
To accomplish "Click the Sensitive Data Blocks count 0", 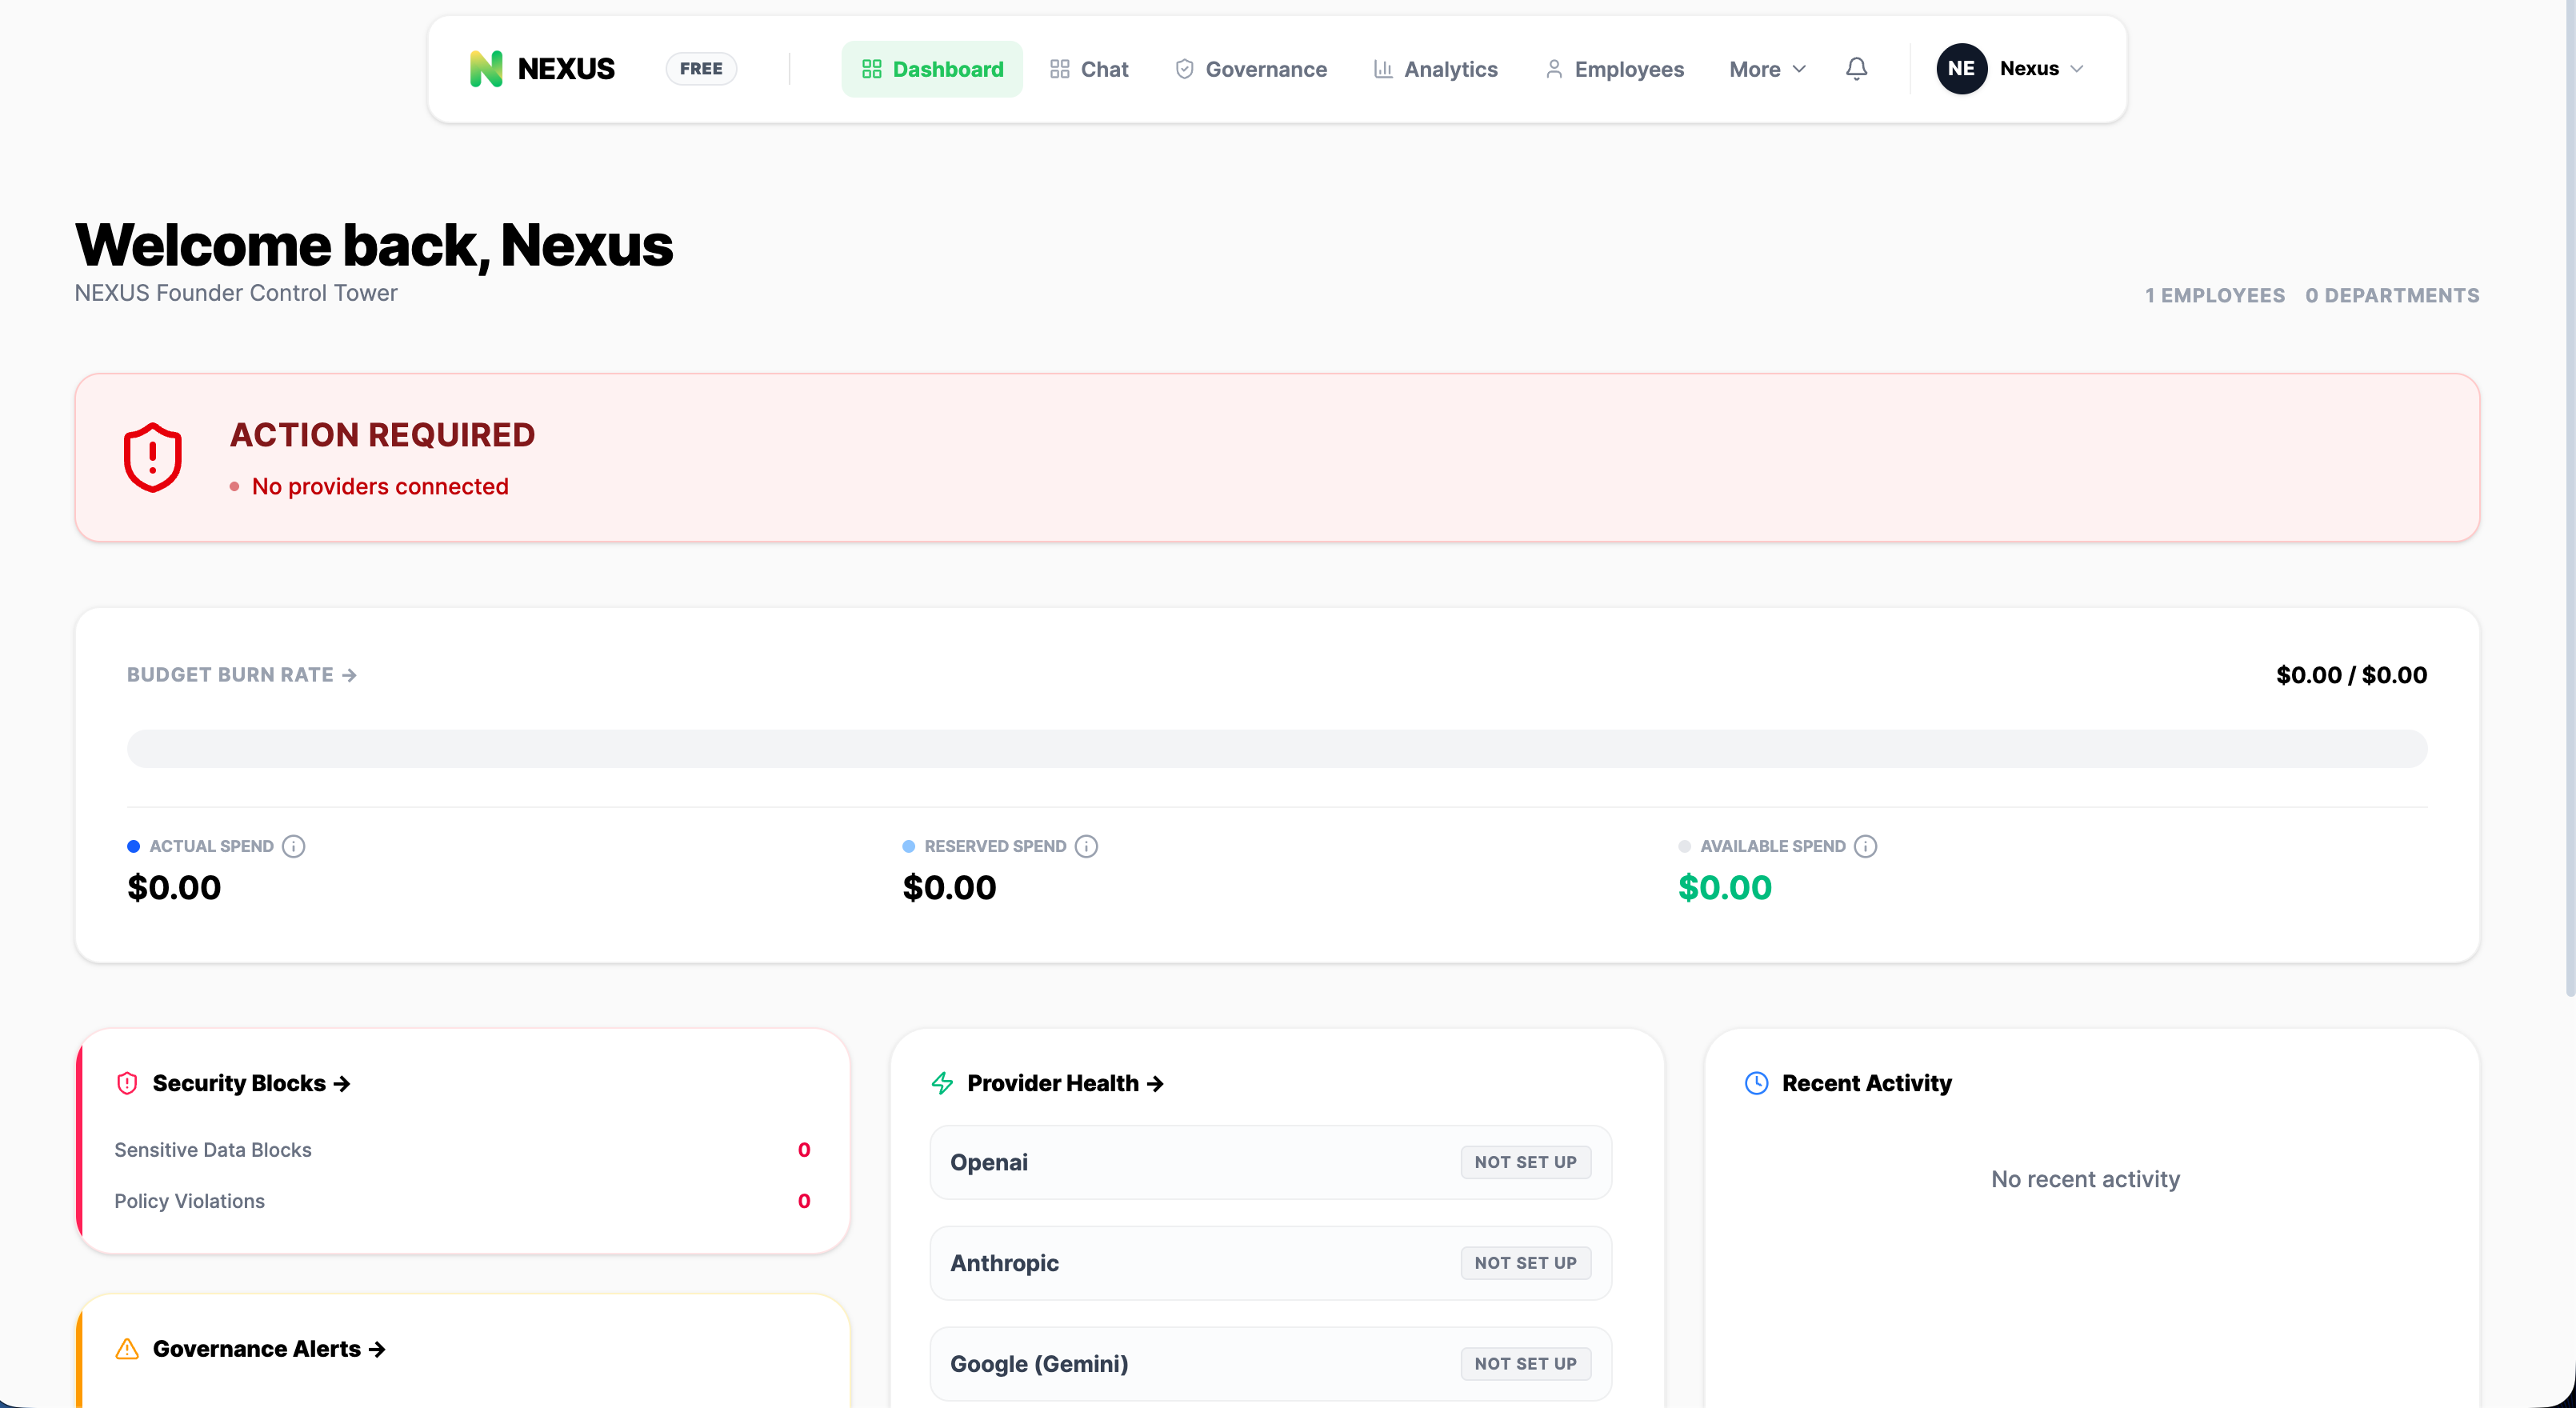I will pyautogui.click(x=804, y=1150).
